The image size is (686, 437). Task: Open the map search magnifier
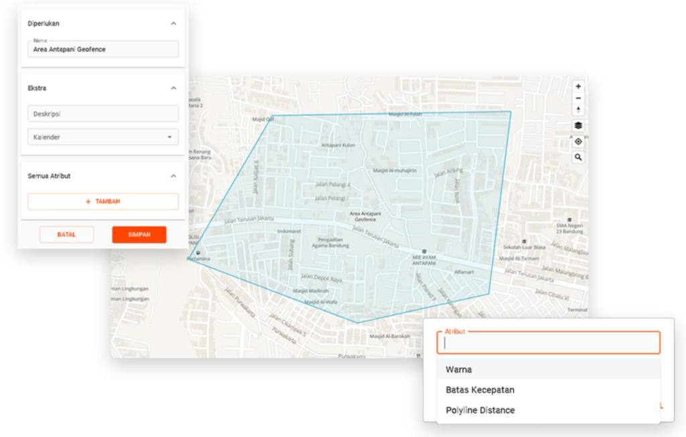(578, 157)
